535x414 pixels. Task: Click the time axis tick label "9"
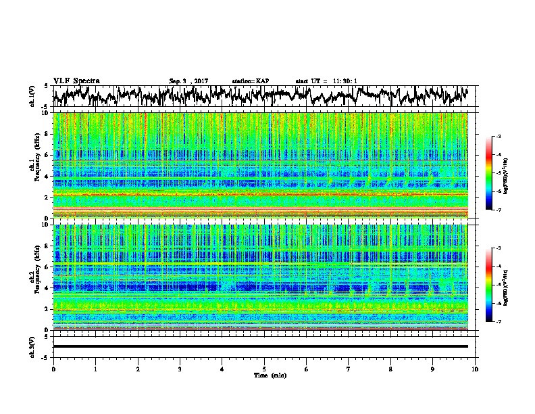click(432, 369)
